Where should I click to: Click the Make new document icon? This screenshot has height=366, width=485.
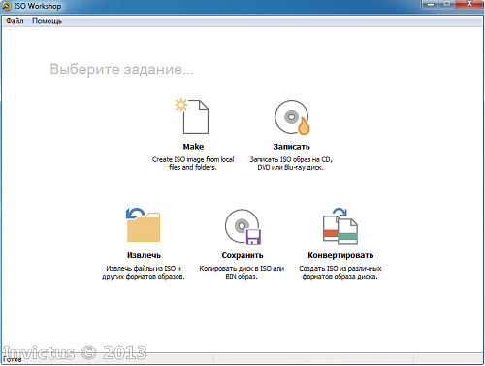coord(192,116)
